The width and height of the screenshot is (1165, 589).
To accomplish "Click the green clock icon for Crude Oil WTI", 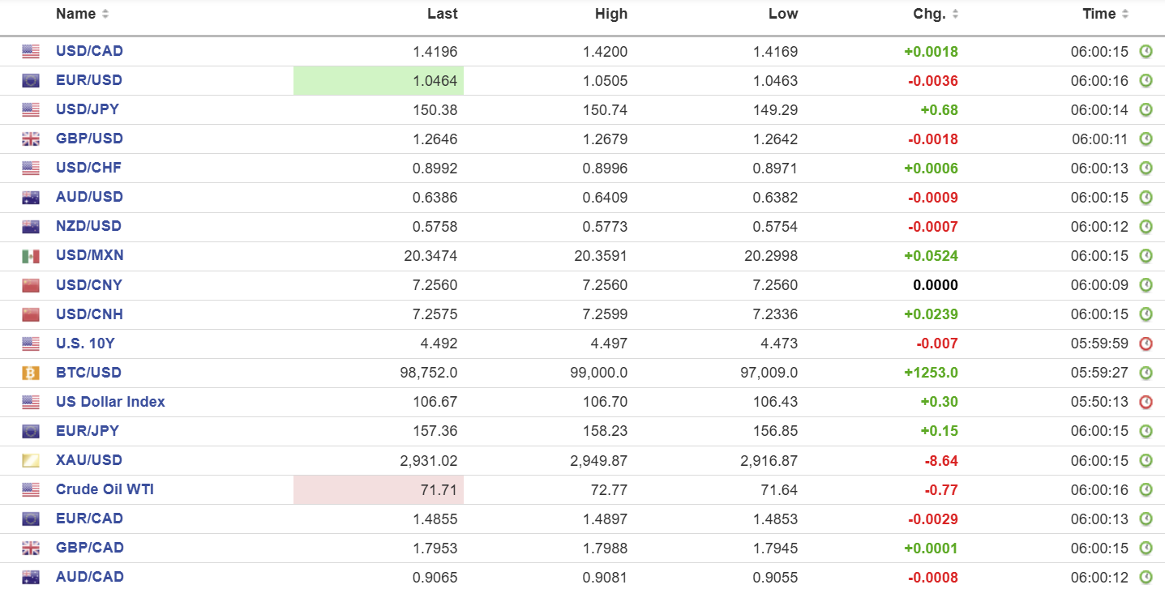I will [x=1146, y=489].
